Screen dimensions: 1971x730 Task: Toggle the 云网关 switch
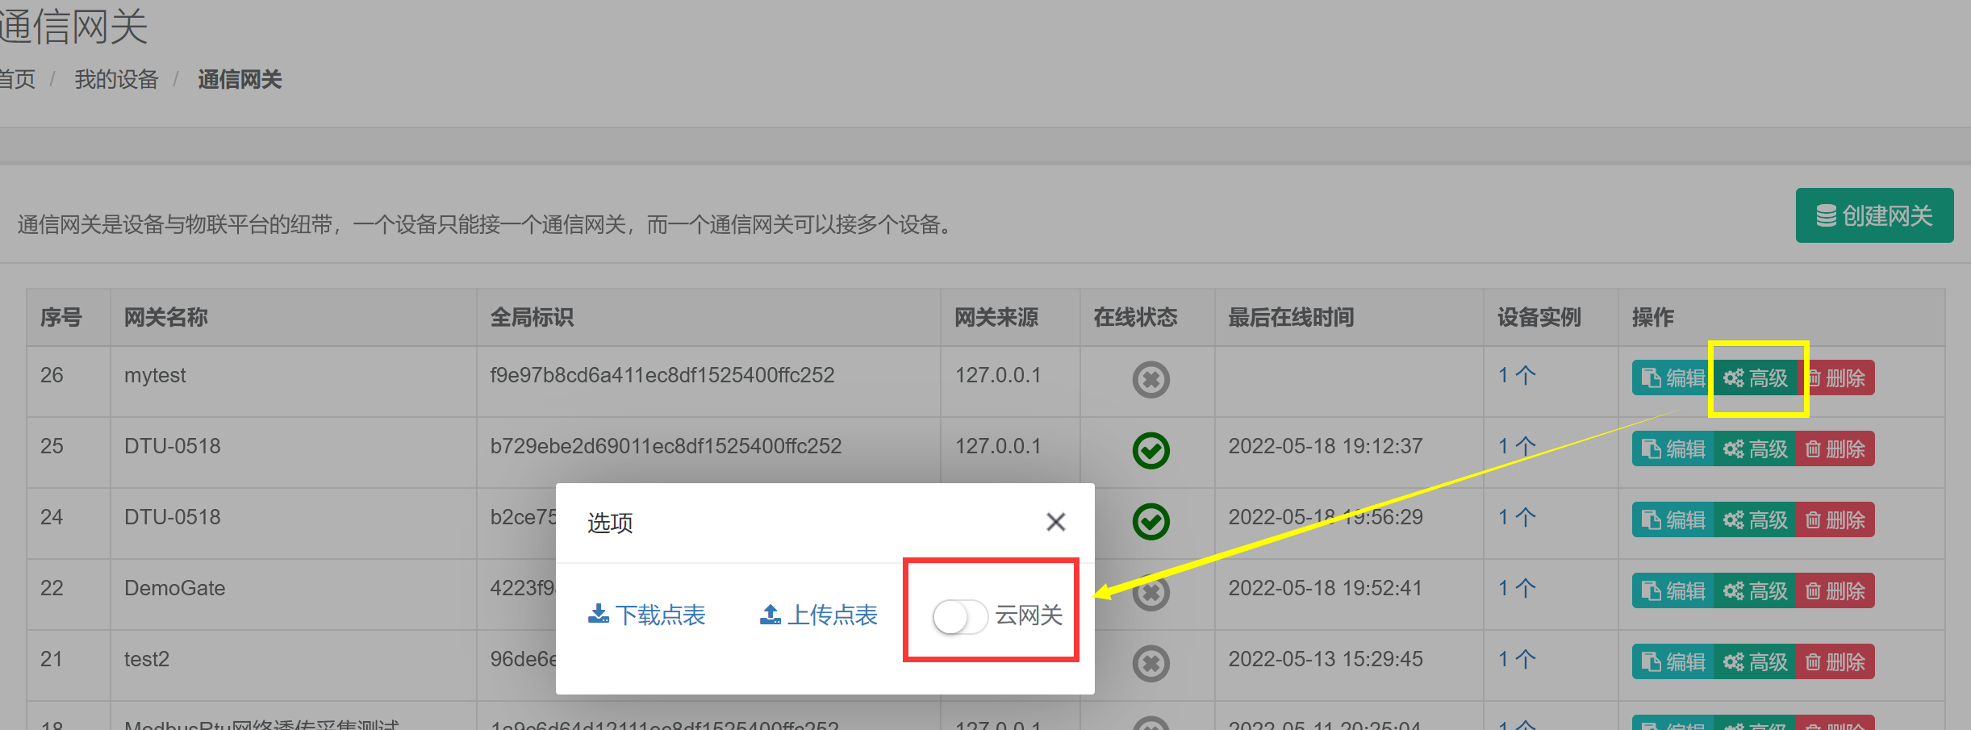tap(959, 617)
